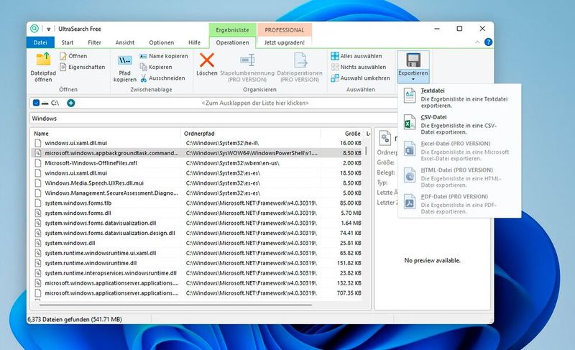Click the help question mark icon
This screenshot has width=575, height=350.
pos(489,42)
